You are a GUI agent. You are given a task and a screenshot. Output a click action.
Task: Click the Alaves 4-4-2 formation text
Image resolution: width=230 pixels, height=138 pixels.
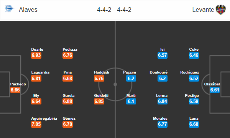pos(104,10)
